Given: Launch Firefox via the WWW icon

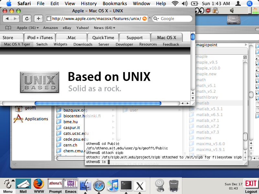Looking at the screenshot, I should tap(39, 186).
